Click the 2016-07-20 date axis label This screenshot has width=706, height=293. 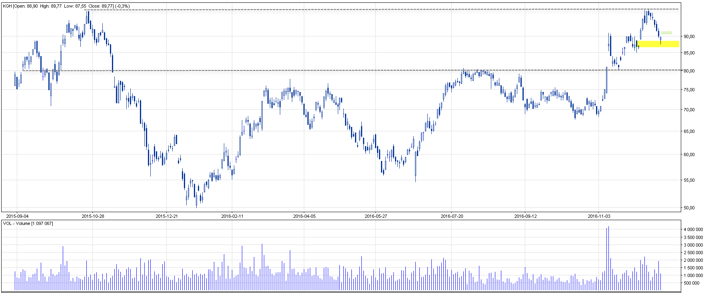(x=452, y=216)
